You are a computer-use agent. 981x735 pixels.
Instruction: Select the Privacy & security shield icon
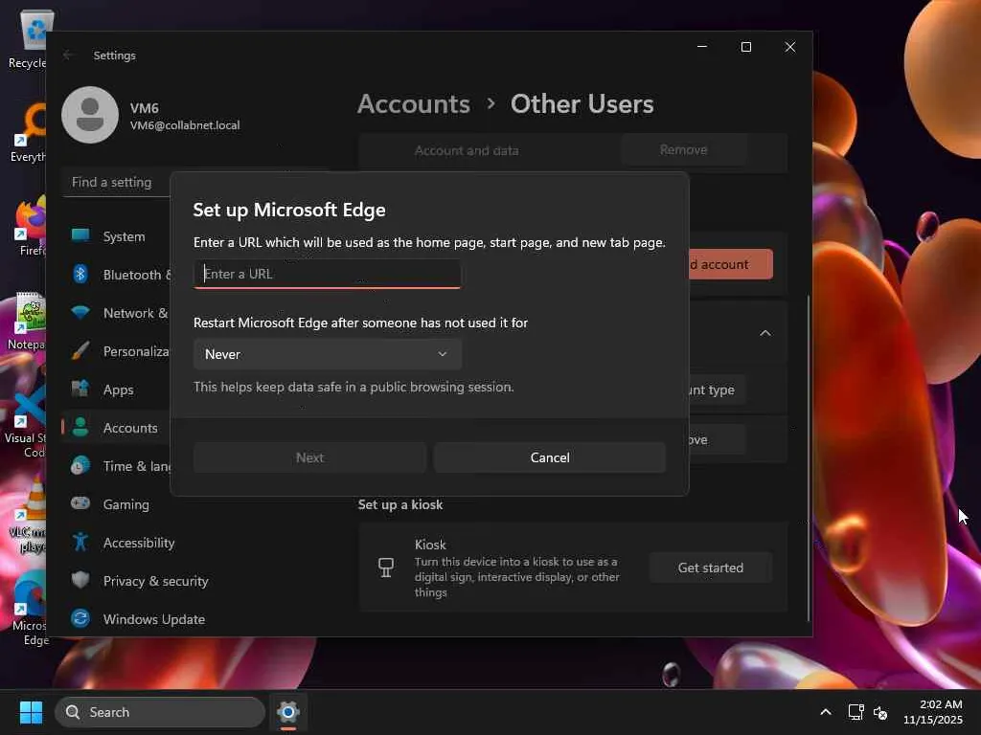click(x=80, y=581)
